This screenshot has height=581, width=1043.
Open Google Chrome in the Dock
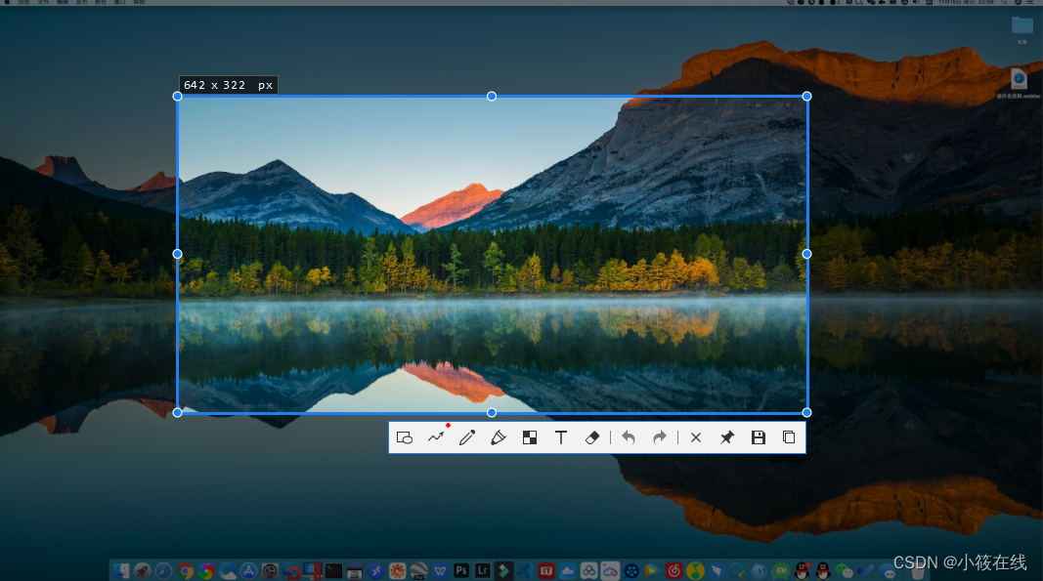click(x=185, y=570)
